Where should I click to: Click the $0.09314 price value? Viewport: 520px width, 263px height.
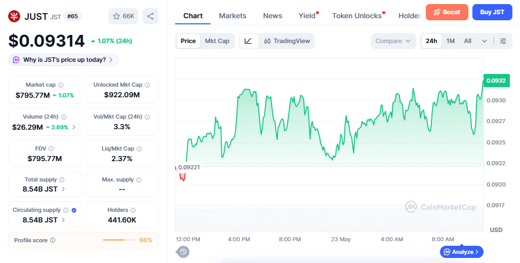point(47,41)
